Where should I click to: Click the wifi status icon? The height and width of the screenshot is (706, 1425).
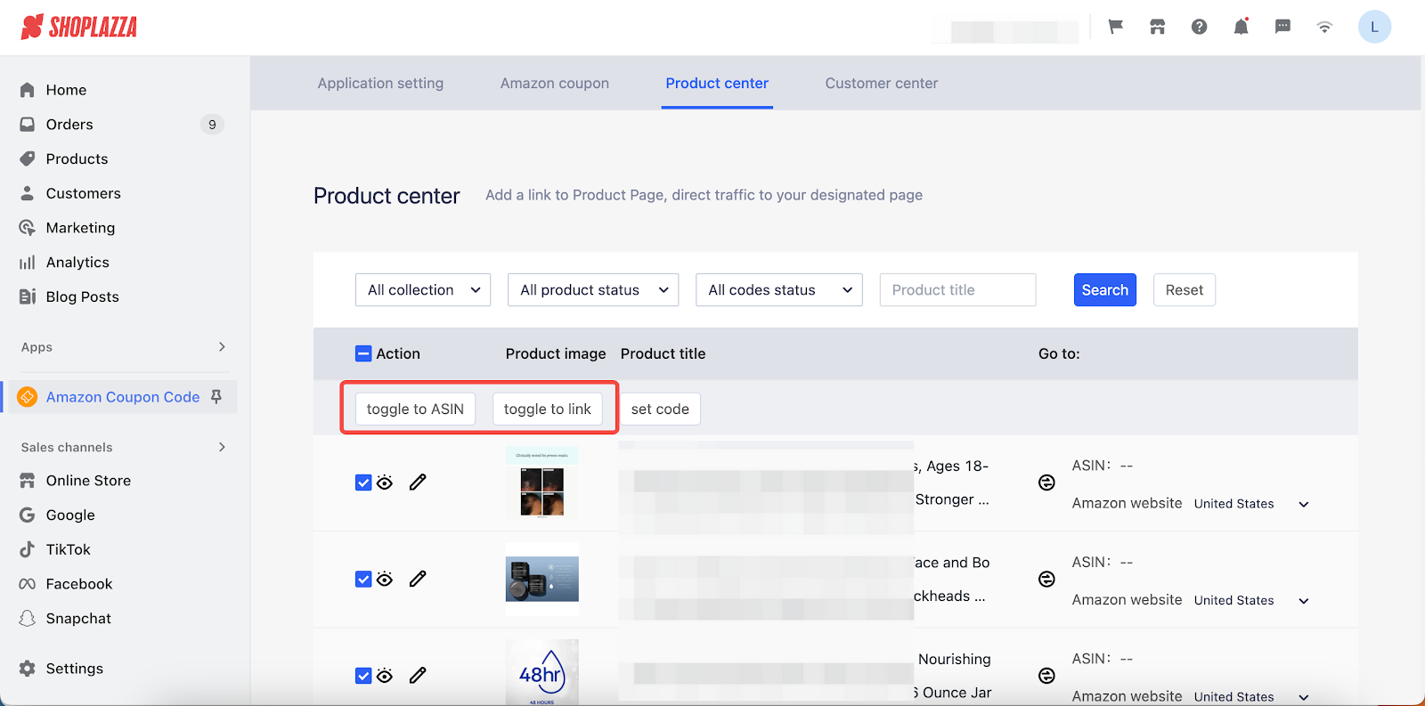point(1324,27)
